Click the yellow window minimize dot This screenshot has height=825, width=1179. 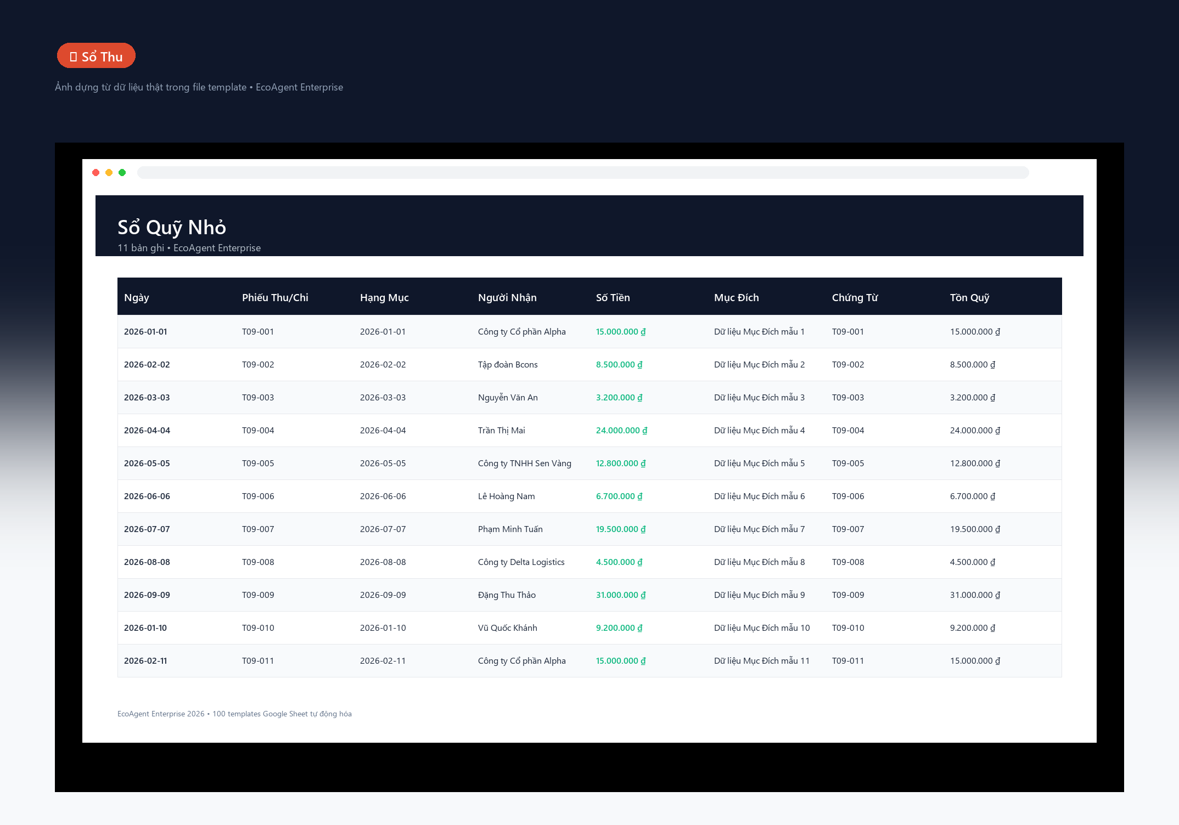pyautogui.click(x=109, y=173)
